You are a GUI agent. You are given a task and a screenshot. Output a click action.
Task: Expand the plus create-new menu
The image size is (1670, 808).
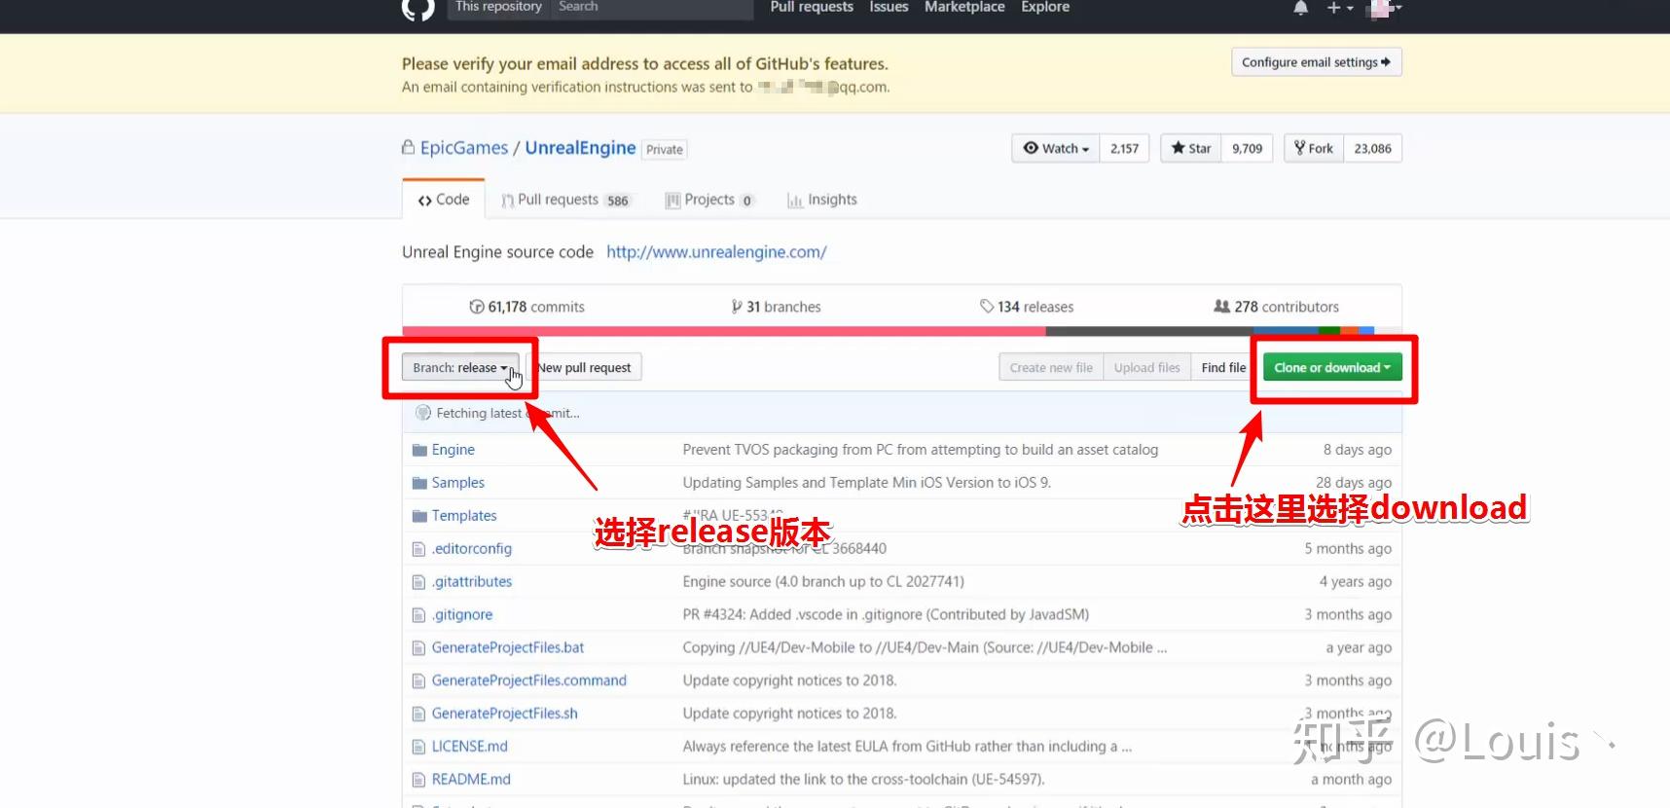[x=1340, y=8]
